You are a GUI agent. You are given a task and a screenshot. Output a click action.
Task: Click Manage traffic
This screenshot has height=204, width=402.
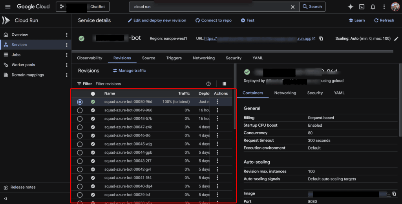(129, 71)
